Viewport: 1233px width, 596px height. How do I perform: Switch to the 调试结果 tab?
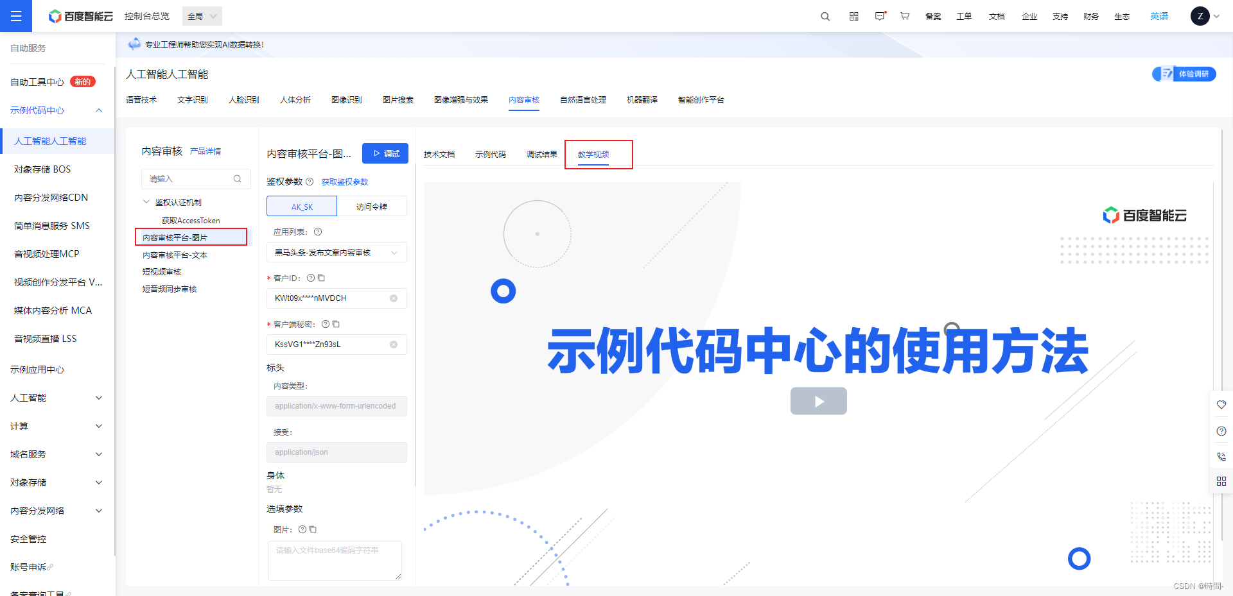click(542, 155)
